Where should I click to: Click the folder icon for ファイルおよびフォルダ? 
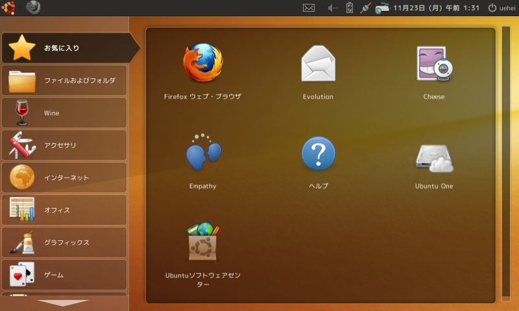22,81
